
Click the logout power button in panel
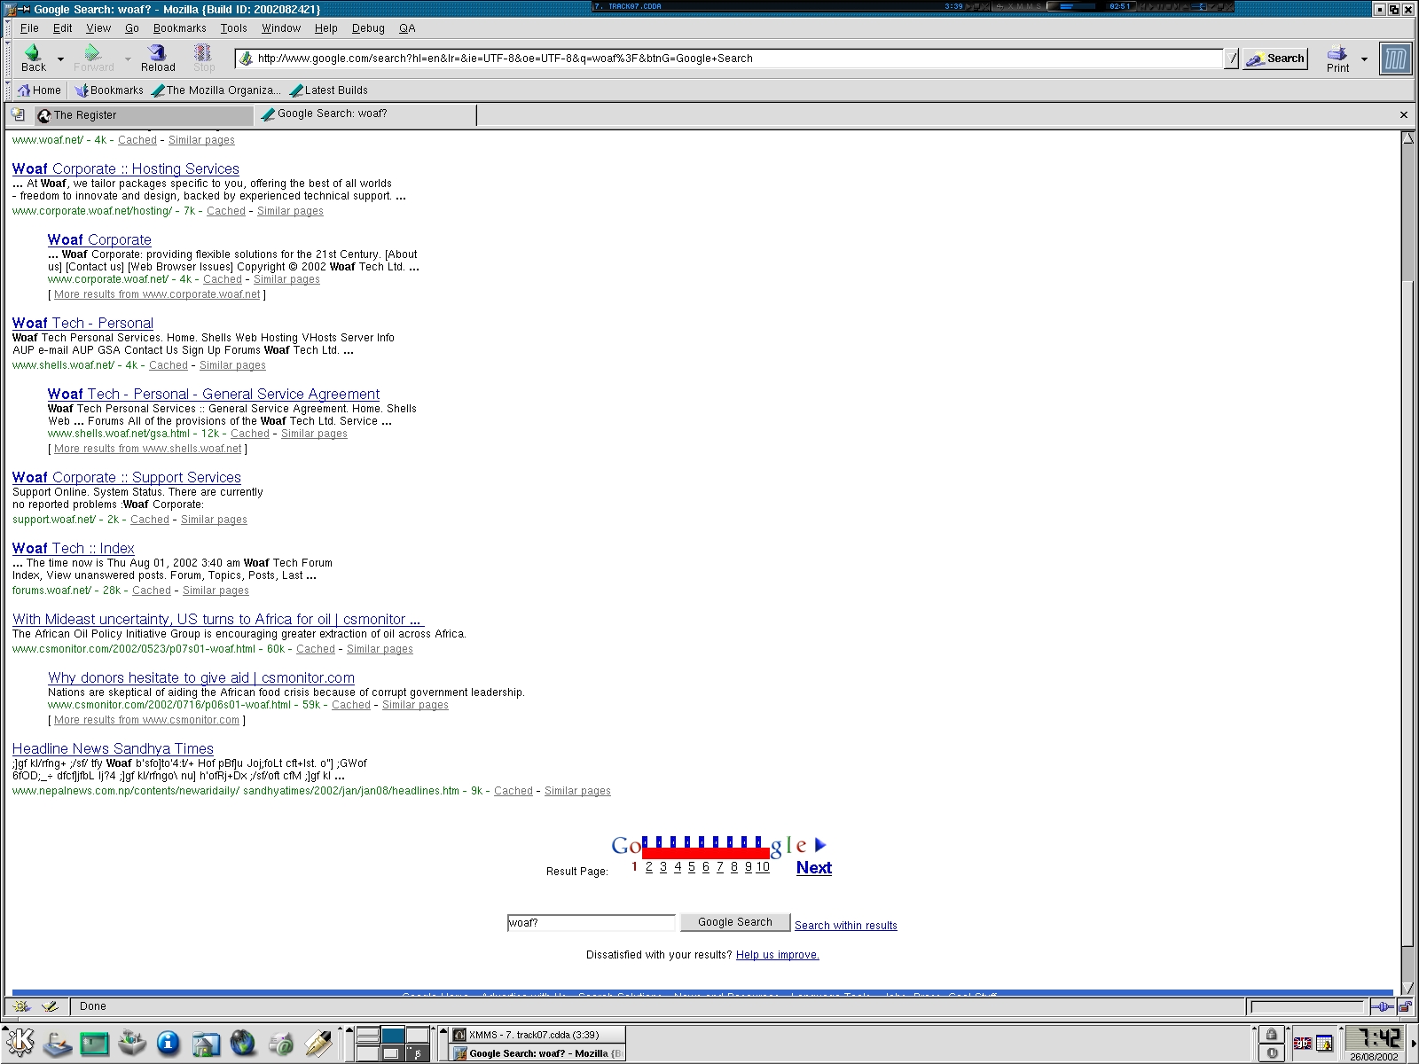[1272, 1052]
